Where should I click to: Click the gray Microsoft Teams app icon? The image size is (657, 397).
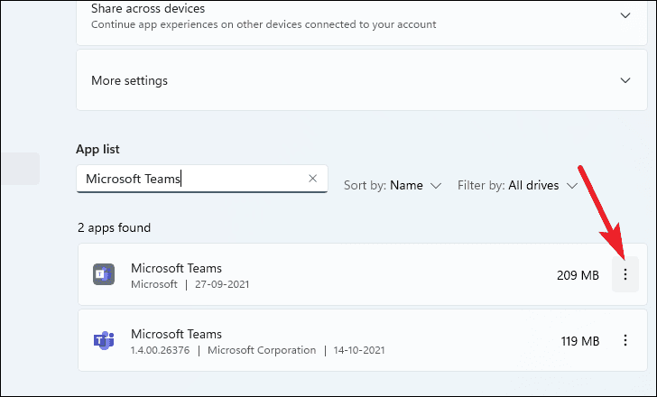104,274
